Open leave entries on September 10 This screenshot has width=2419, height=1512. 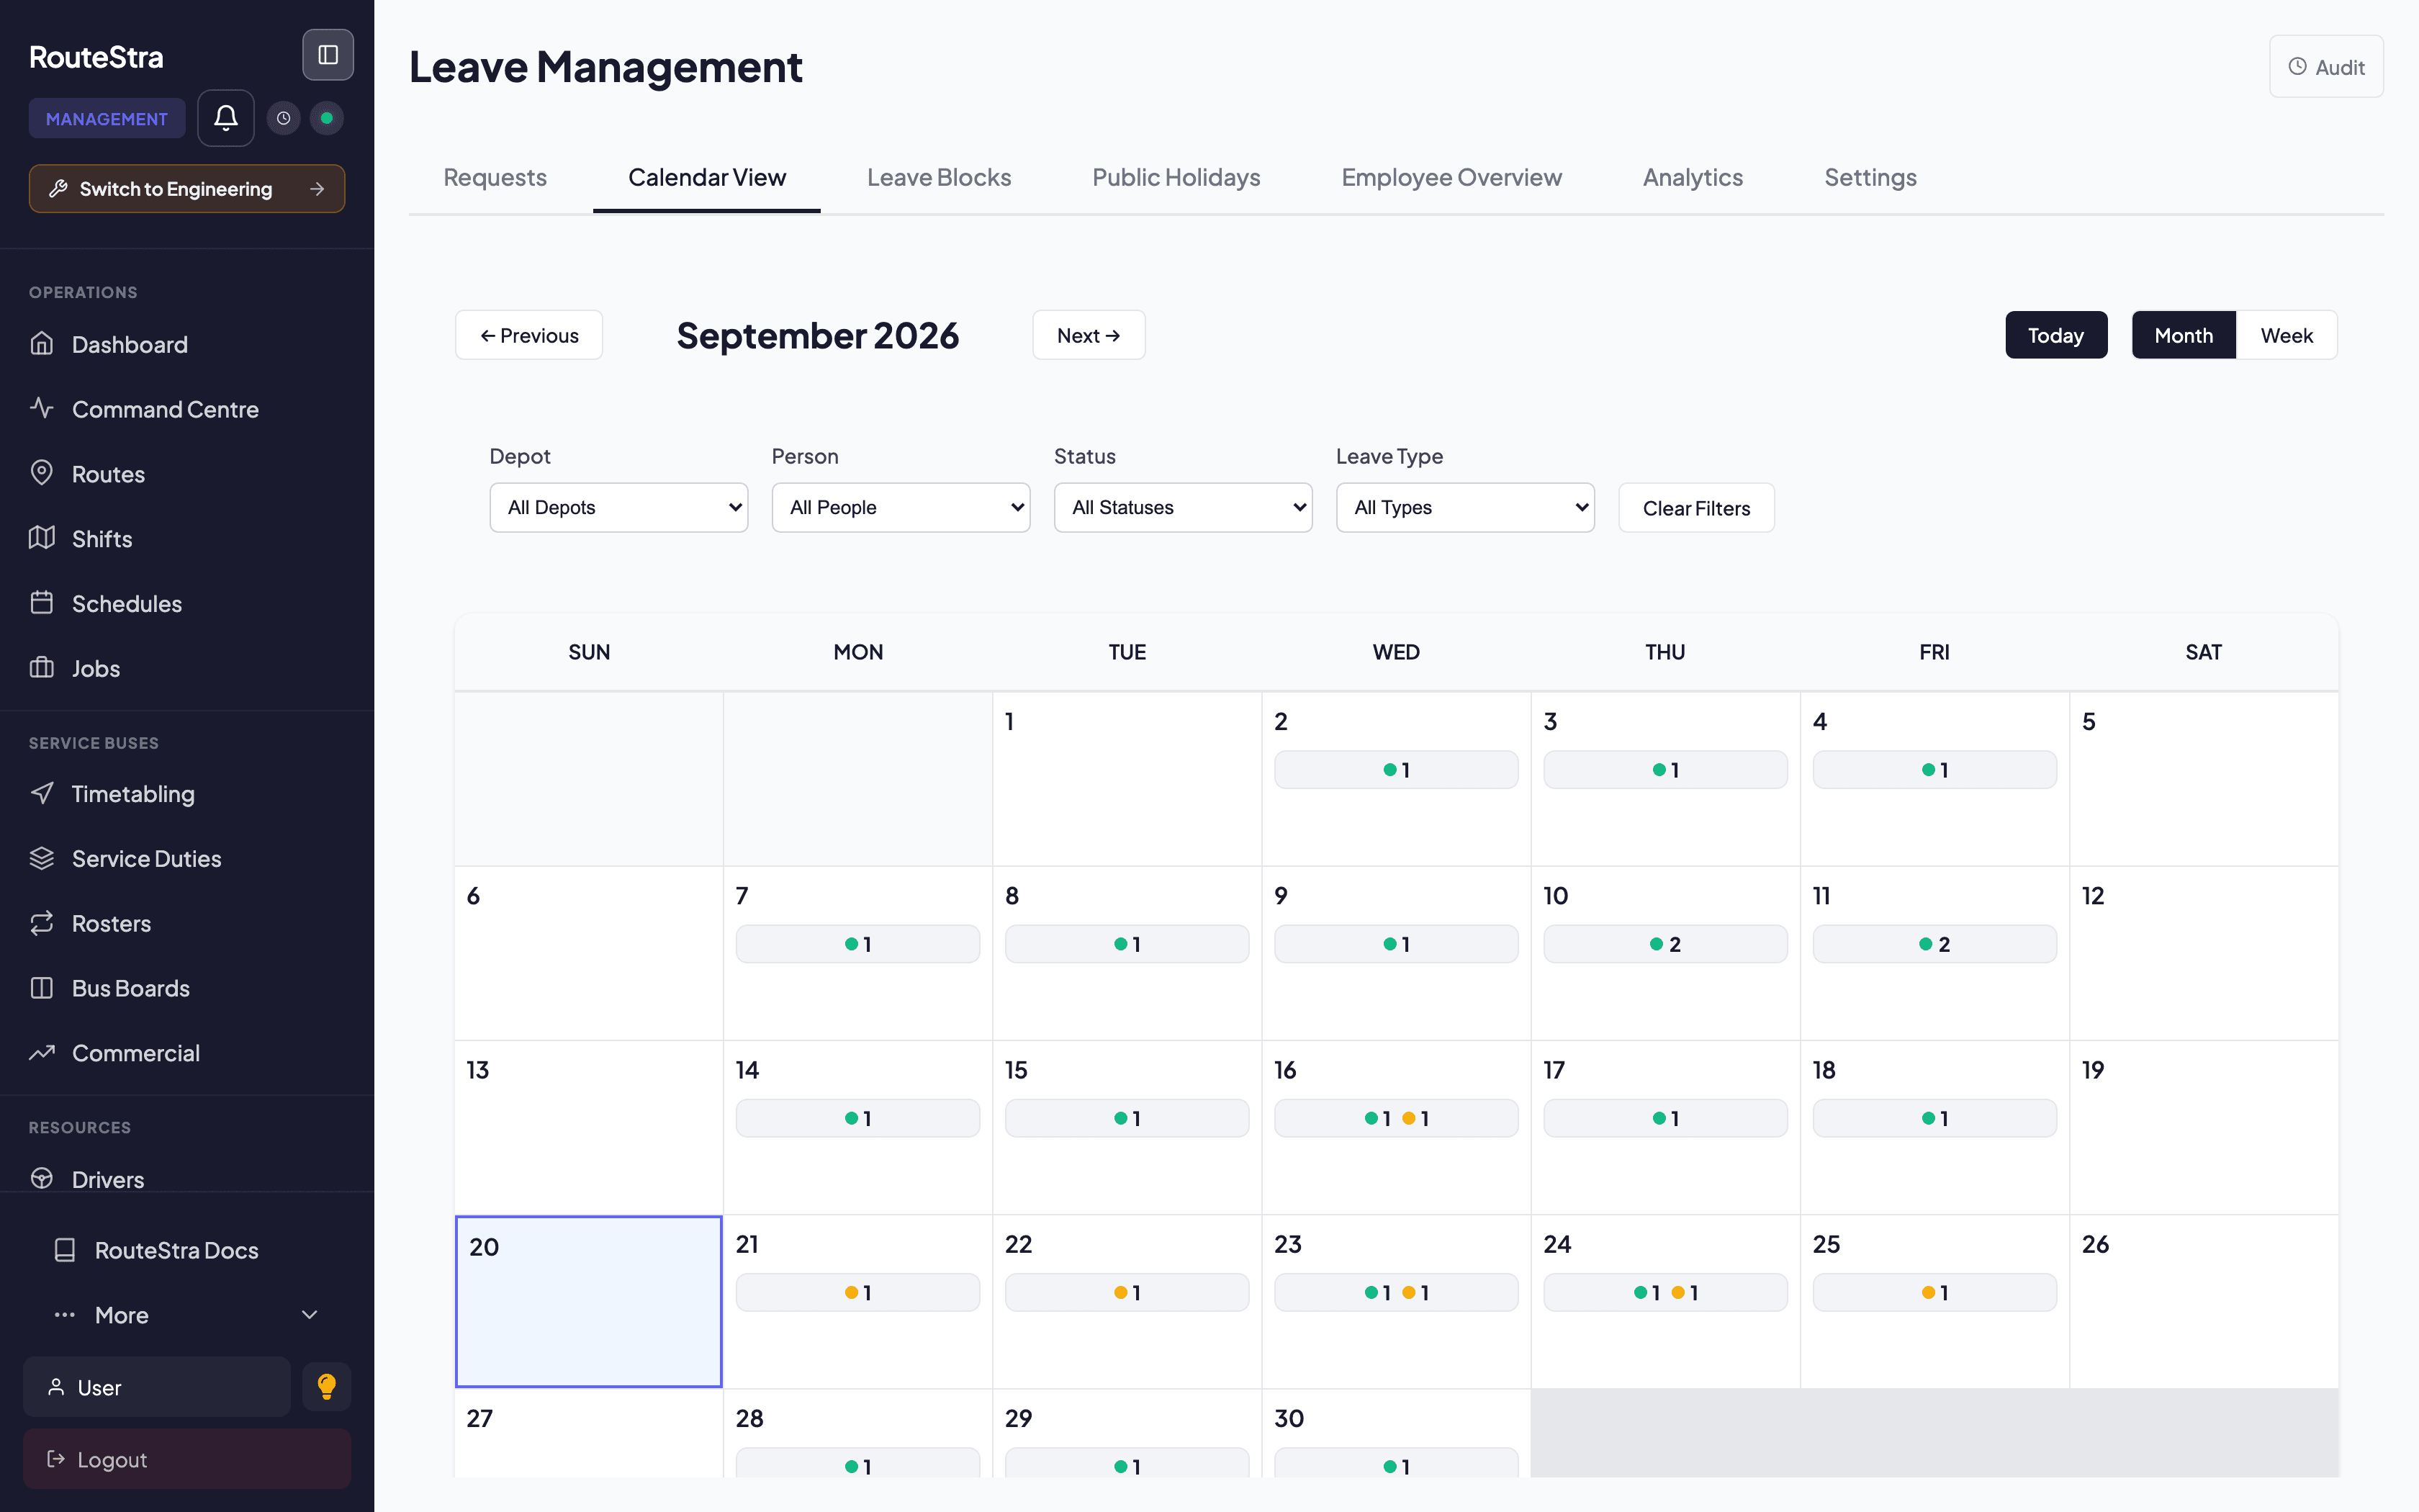(x=1665, y=944)
